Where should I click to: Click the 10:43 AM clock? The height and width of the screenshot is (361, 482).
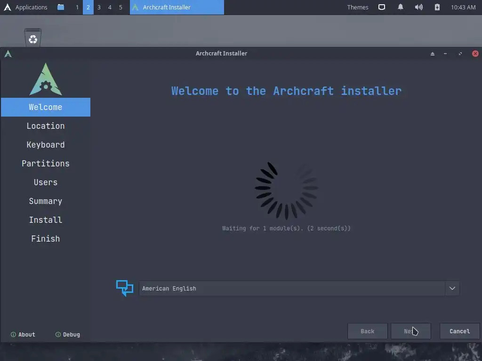tap(463, 7)
